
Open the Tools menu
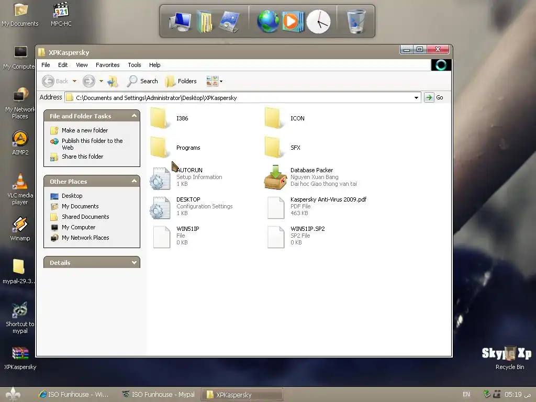135,65
